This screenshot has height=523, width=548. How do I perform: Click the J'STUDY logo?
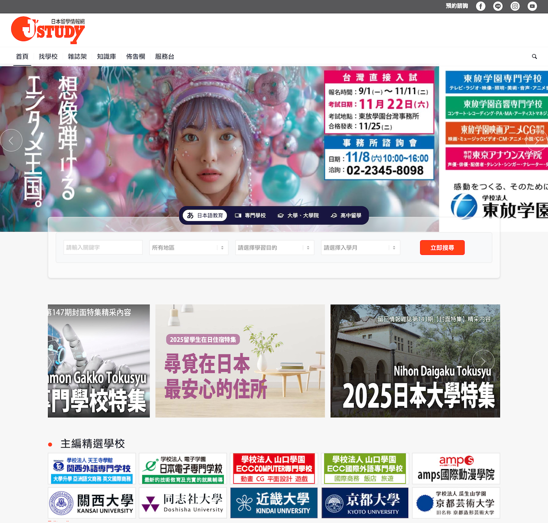click(47, 30)
